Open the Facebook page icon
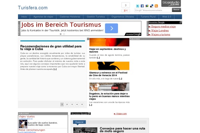This screenshot has width=200, height=133. (x=142, y=6)
